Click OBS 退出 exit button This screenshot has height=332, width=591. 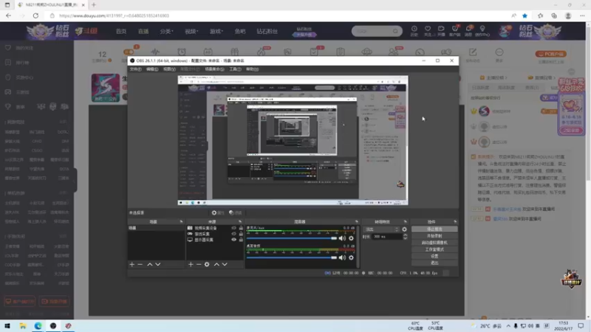pos(434,263)
